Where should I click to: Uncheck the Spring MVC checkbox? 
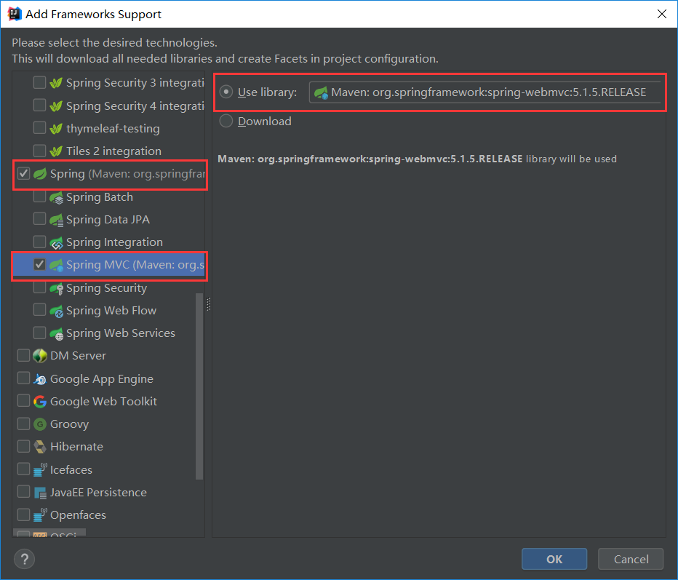[x=39, y=264]
